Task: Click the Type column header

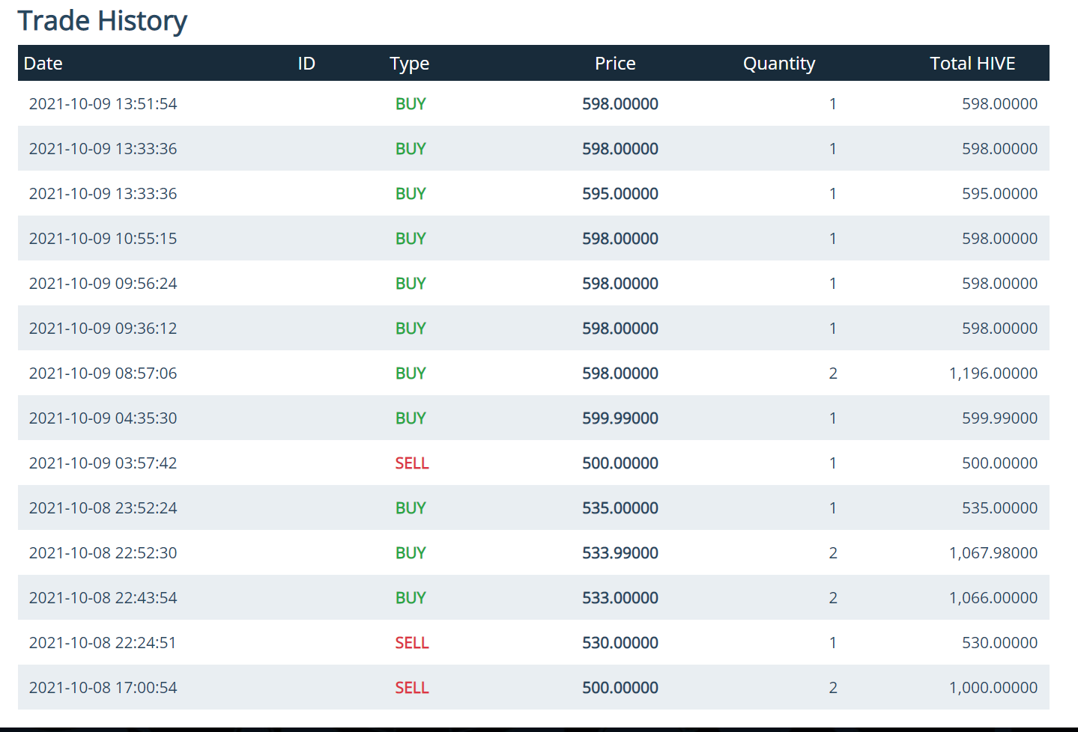Action: pos(409,64)
